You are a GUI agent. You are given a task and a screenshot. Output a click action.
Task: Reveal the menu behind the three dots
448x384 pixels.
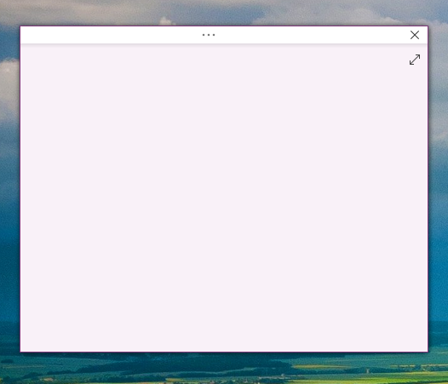[209, 35]
